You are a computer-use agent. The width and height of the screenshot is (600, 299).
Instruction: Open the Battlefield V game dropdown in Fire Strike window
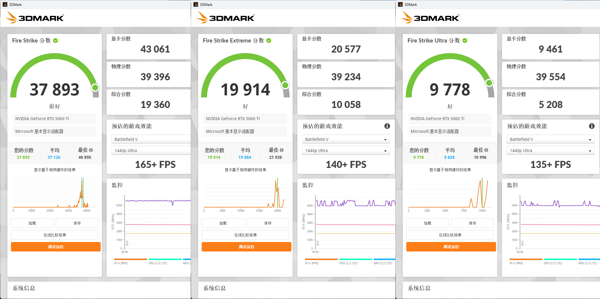point(151,139)
